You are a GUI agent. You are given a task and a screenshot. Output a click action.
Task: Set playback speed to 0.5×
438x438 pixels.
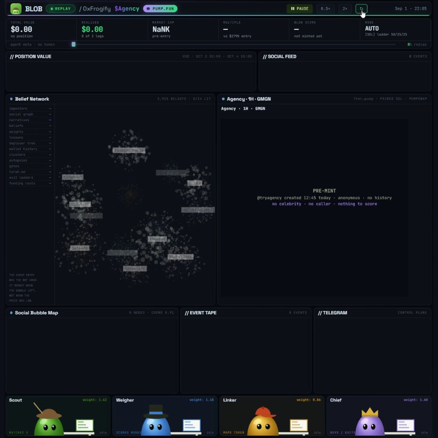click(x=325, y=9)
